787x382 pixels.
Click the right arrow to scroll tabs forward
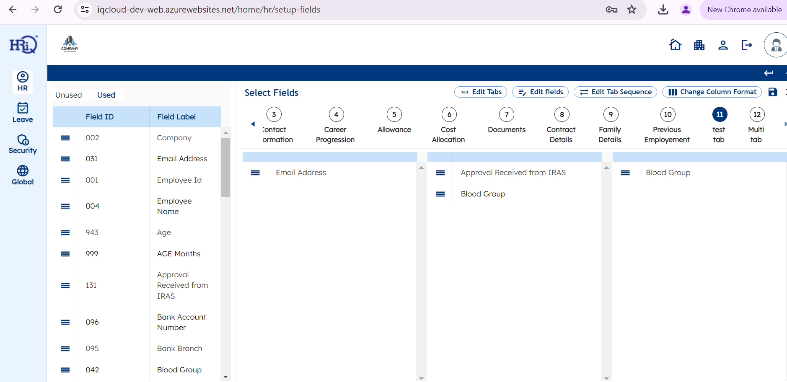784,124
